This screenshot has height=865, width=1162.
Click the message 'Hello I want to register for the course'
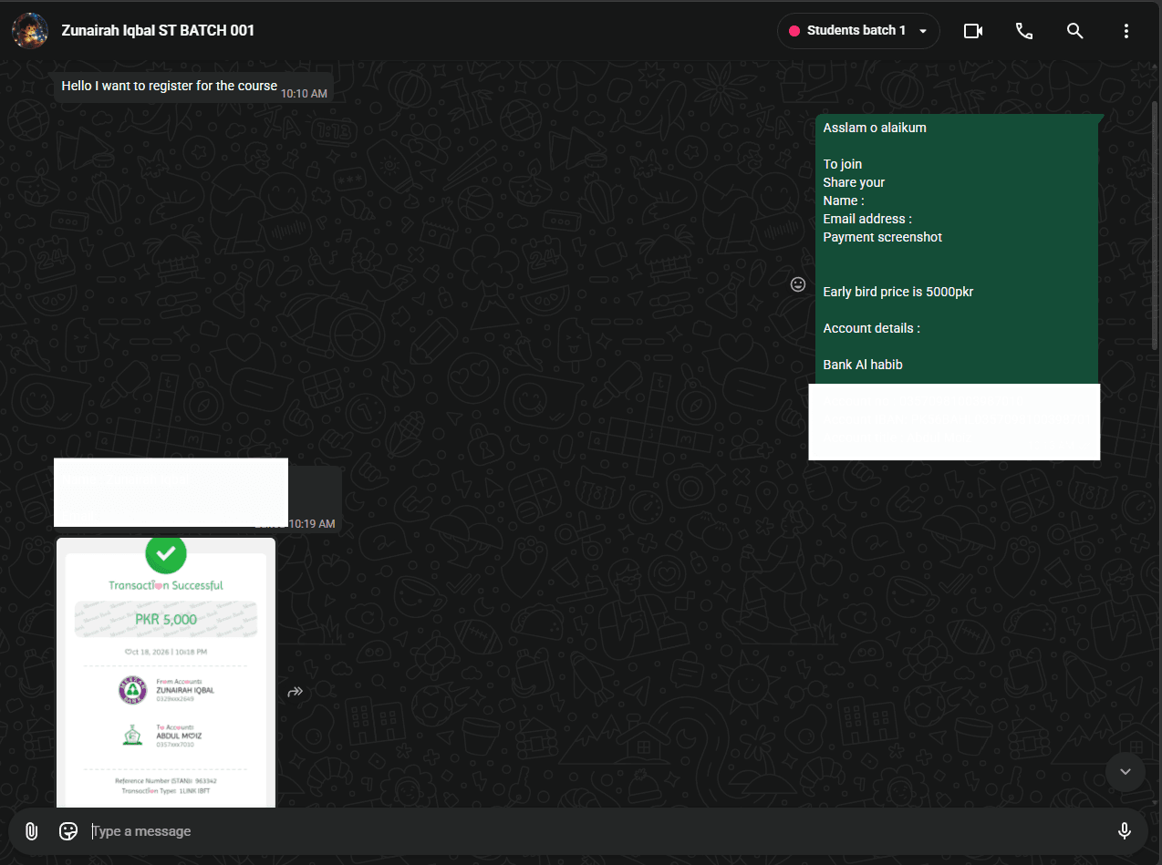[x=169, y=86]
